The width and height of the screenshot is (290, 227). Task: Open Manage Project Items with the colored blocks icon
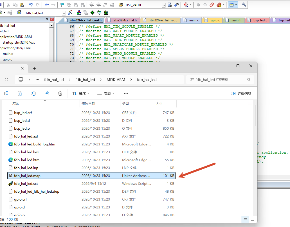(x=79, y=13)
